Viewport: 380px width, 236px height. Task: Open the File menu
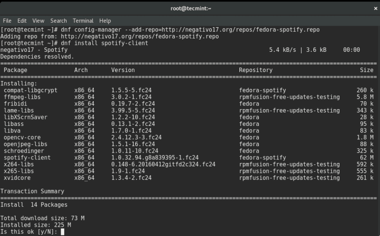7,21
